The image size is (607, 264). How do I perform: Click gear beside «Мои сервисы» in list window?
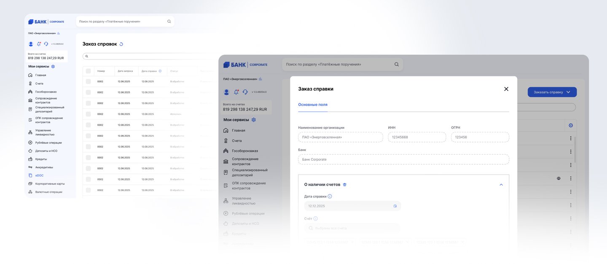53,66
